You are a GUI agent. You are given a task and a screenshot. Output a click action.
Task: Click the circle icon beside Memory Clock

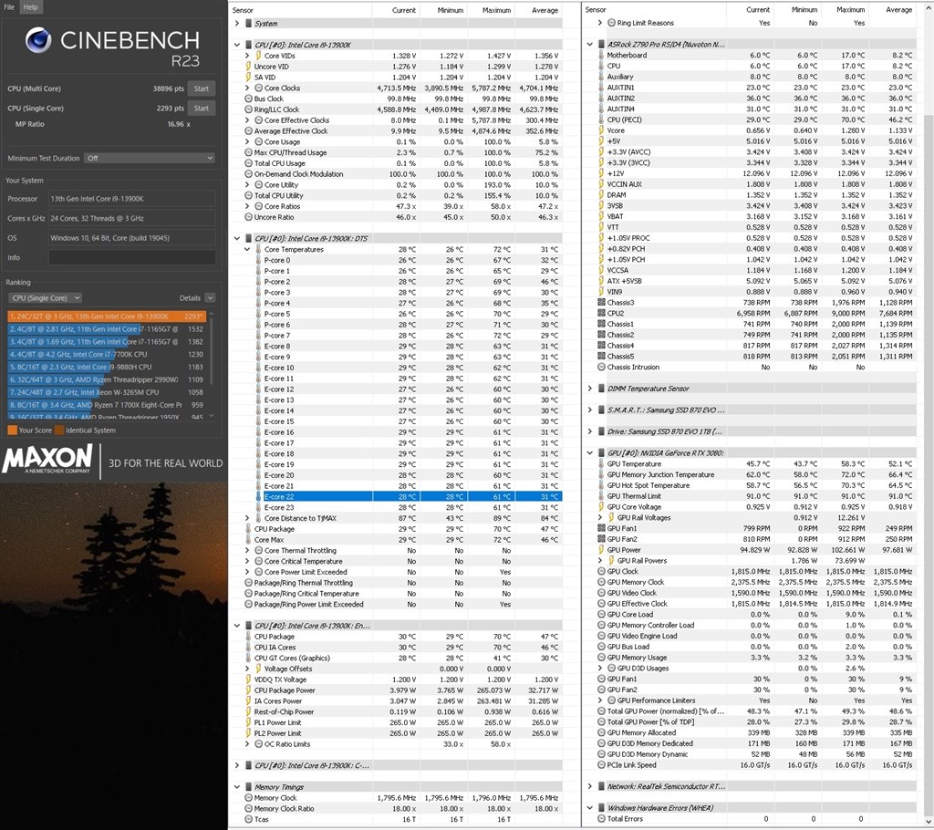coord(248,798)
